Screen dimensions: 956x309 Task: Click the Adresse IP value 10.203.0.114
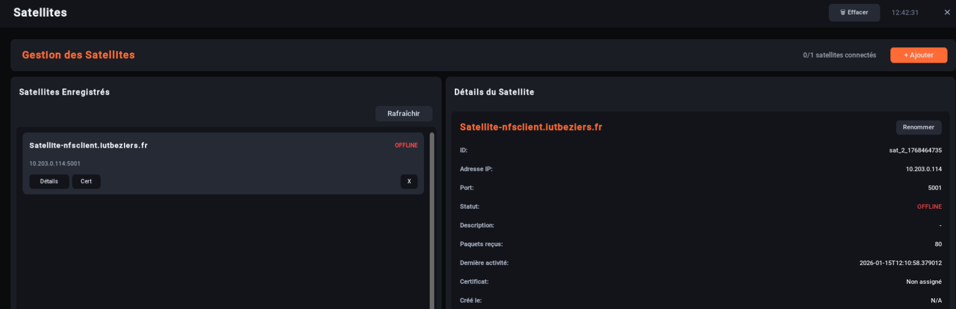pos(923,169)
